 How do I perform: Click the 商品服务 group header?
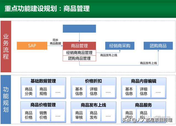click(144, 105)
